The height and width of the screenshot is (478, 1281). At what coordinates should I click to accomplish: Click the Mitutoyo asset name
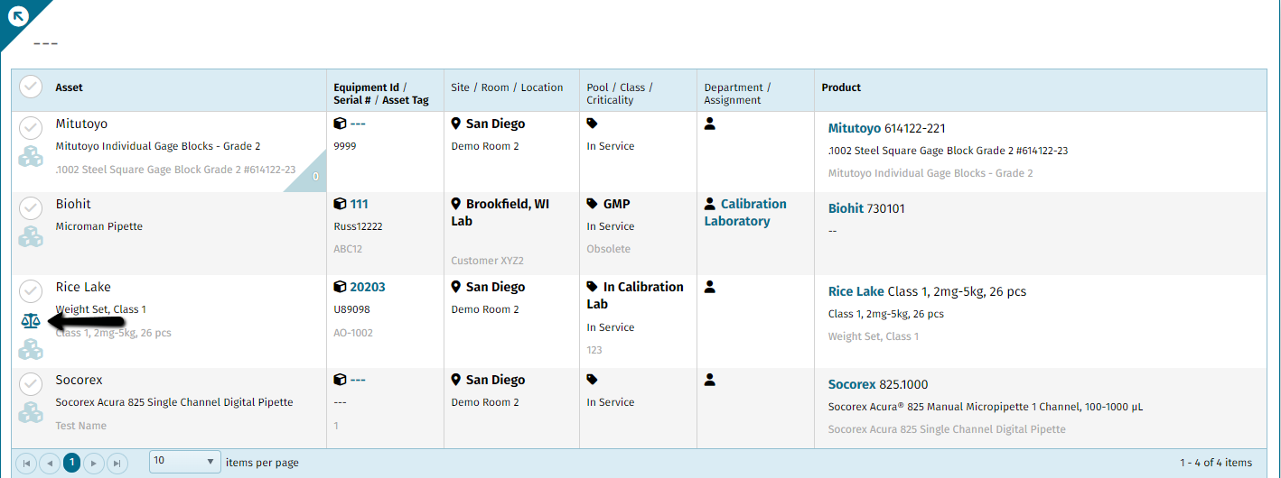tap(81, 124)
